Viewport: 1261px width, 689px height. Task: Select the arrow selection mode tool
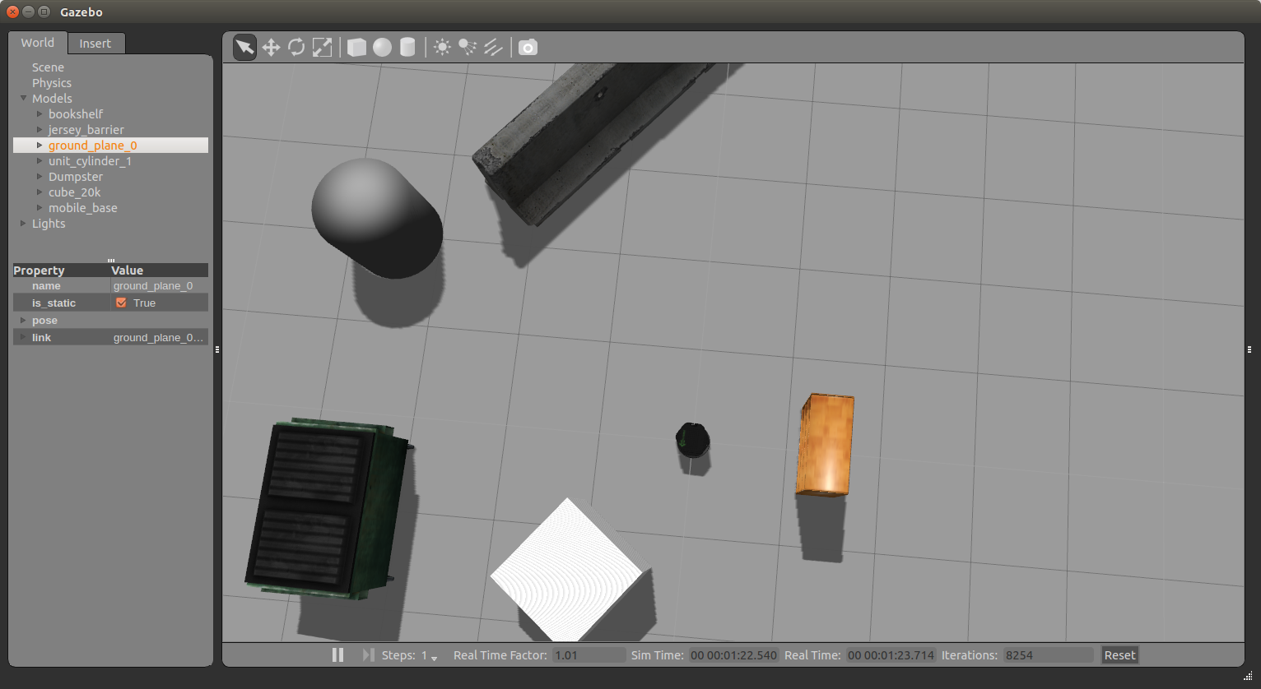(244, 48)
